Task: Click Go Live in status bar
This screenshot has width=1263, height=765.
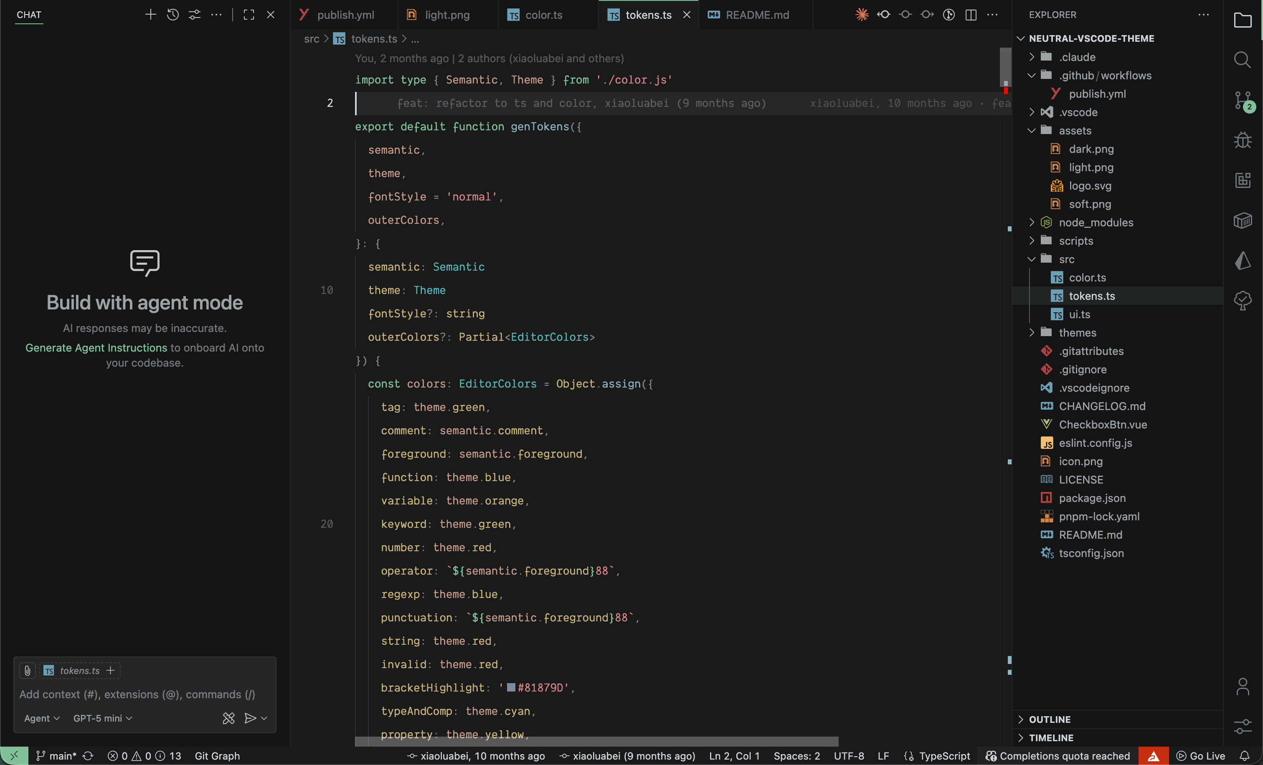Action: (1201, 756)
